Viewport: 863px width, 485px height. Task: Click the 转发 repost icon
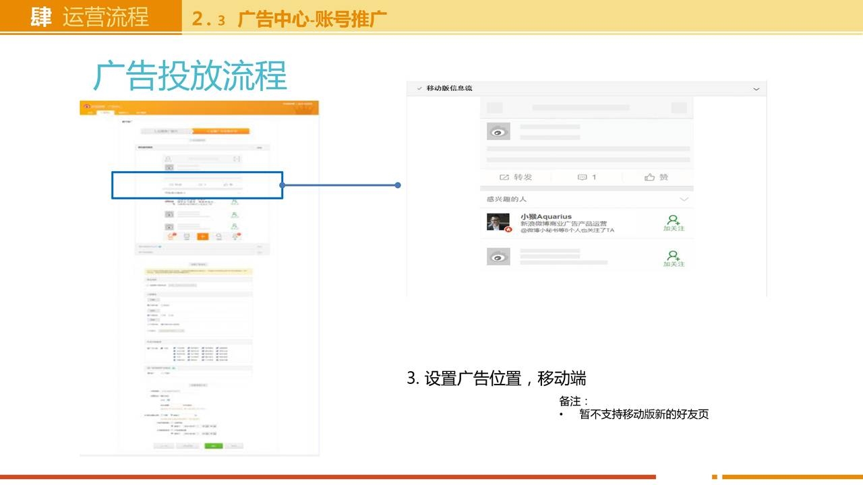point(504,177)
